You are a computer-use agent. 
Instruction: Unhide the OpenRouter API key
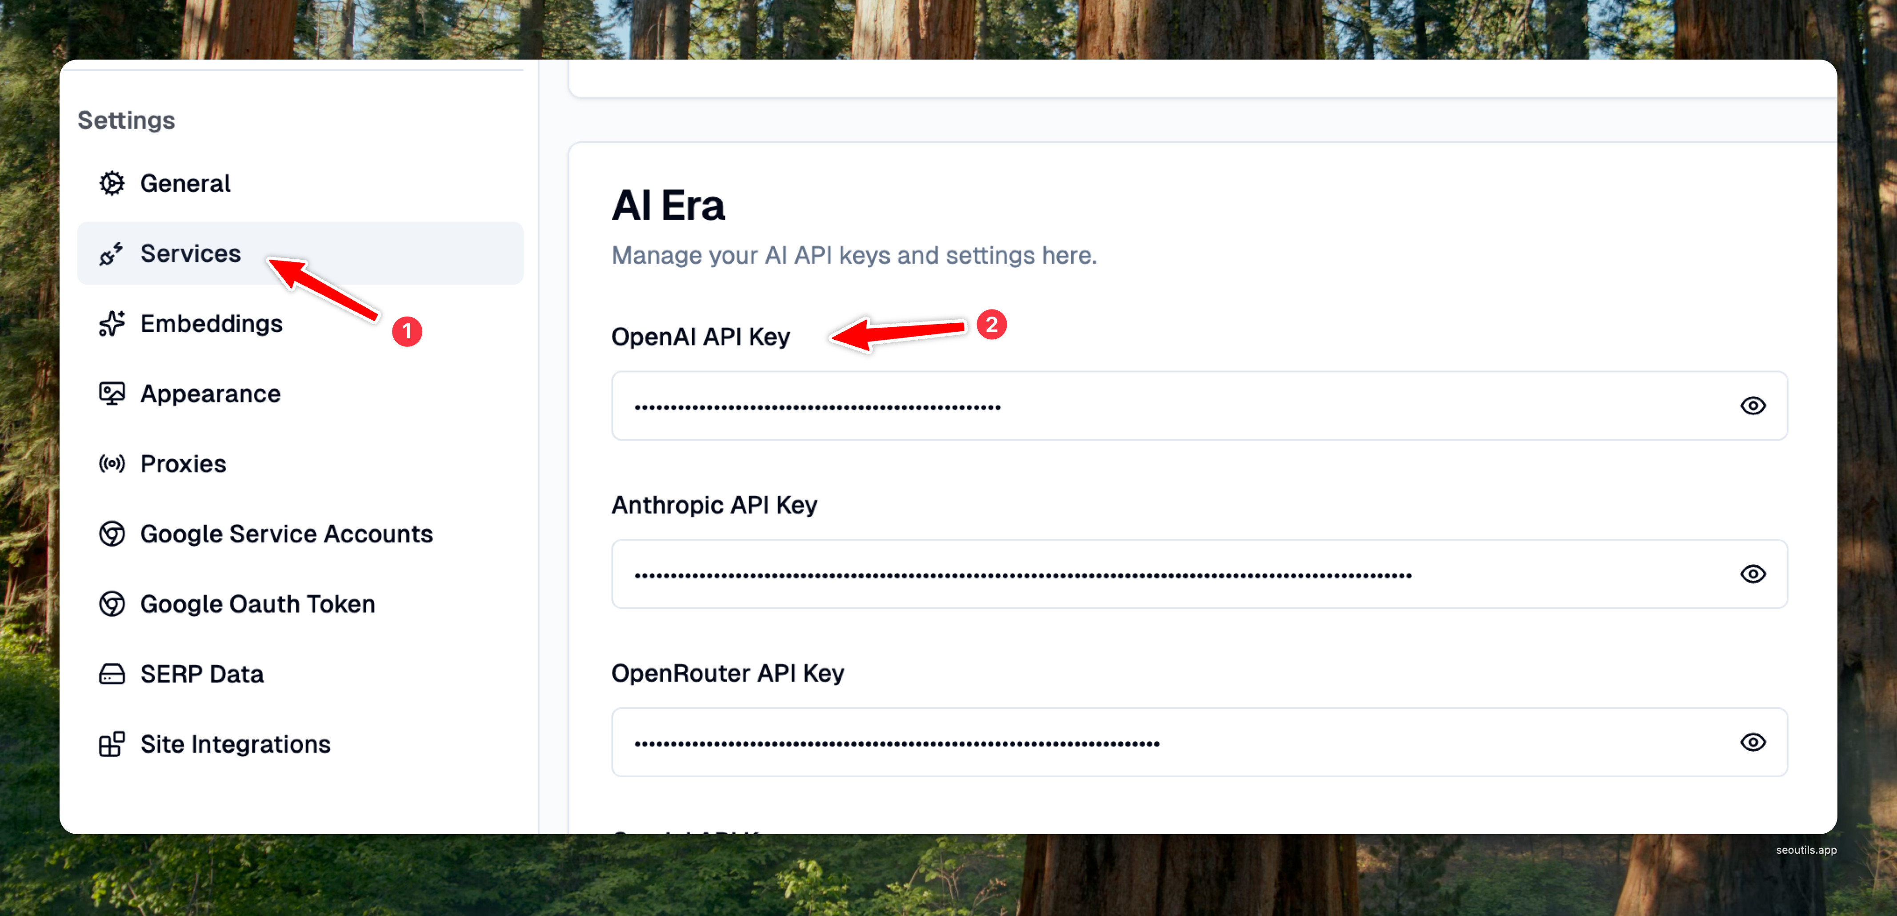coord(1753,742)
